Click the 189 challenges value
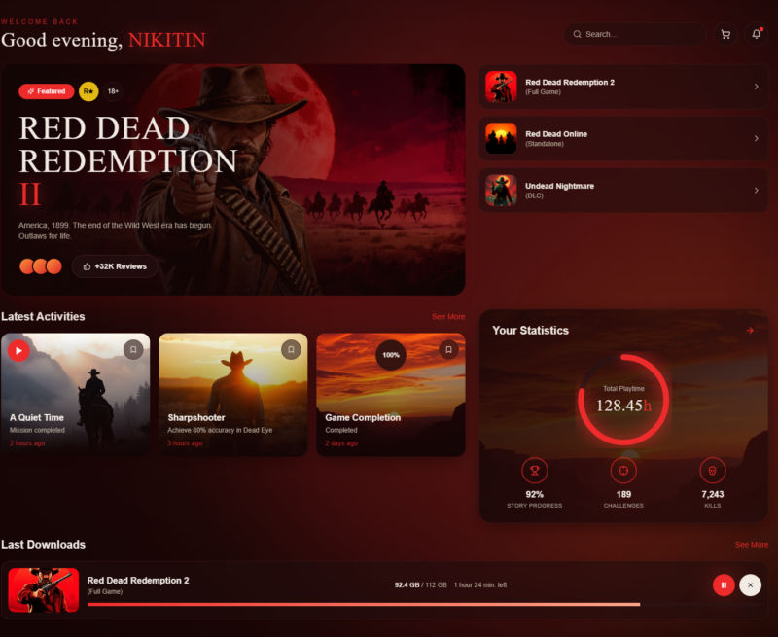Screen dimensions: 778x637 [x=623, y=494]
